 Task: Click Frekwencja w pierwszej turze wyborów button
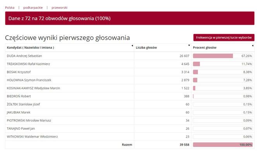tap(224, 37)
